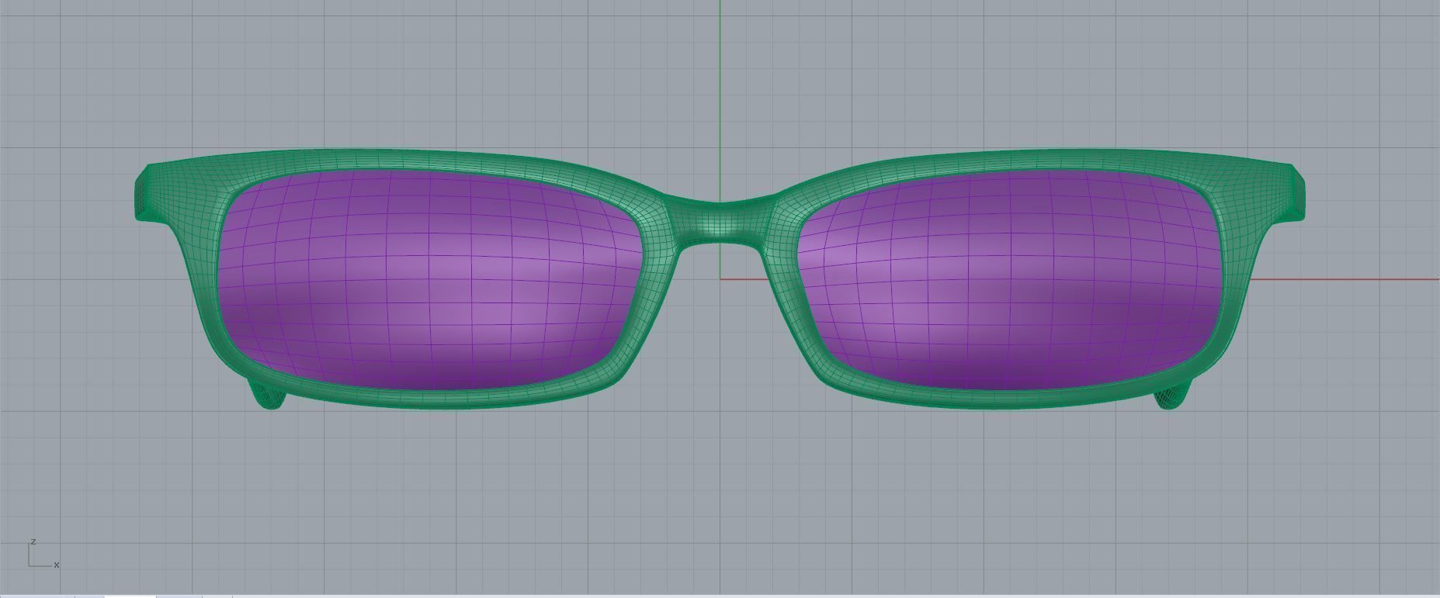This screenshot has height=598, width=1440.
Task: Select the left purple lens surface
Action: pos(431,281)
